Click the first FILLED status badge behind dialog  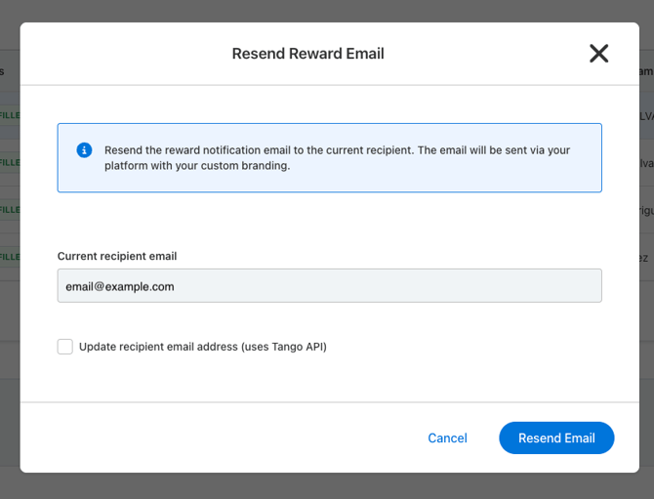coord(10,115)
